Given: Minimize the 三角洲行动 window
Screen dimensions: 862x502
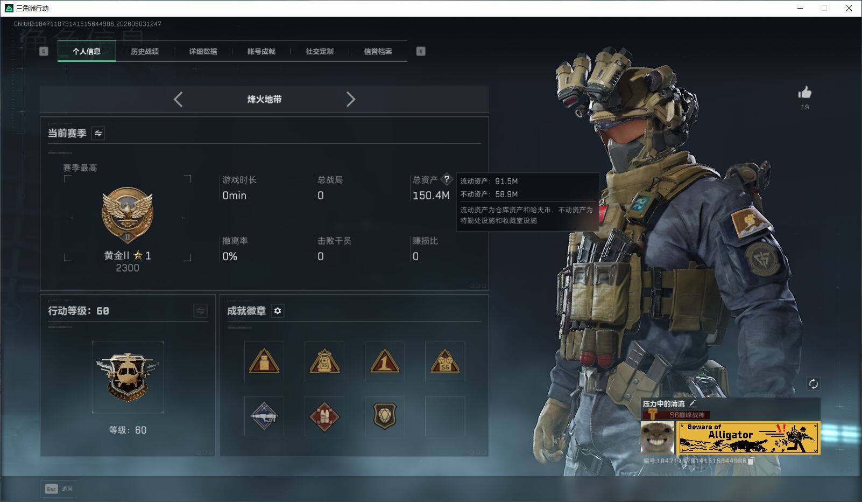Looking at the screenshot, I should 800,8.
